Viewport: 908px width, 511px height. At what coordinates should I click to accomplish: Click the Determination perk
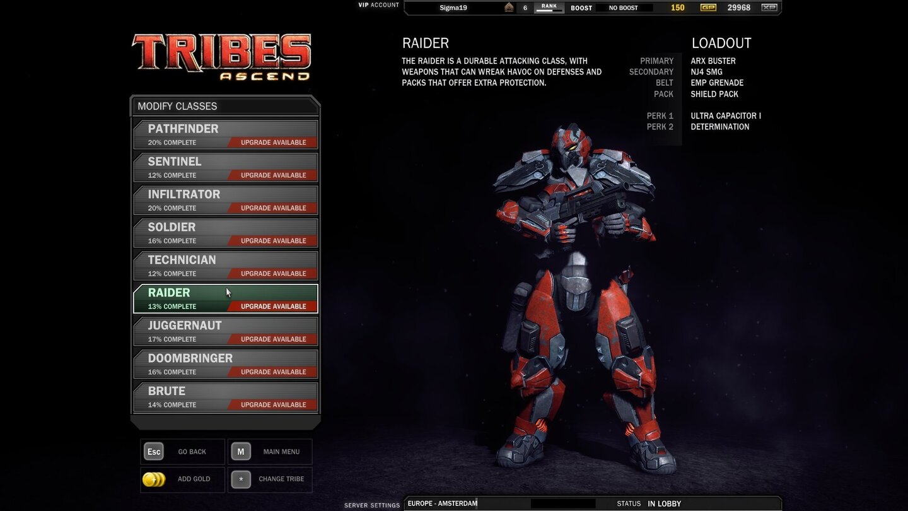tap(720, 127)
